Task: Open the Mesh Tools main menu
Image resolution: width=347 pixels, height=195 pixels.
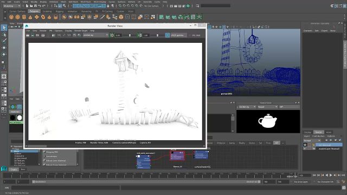Action: click(x=86, y=2)
